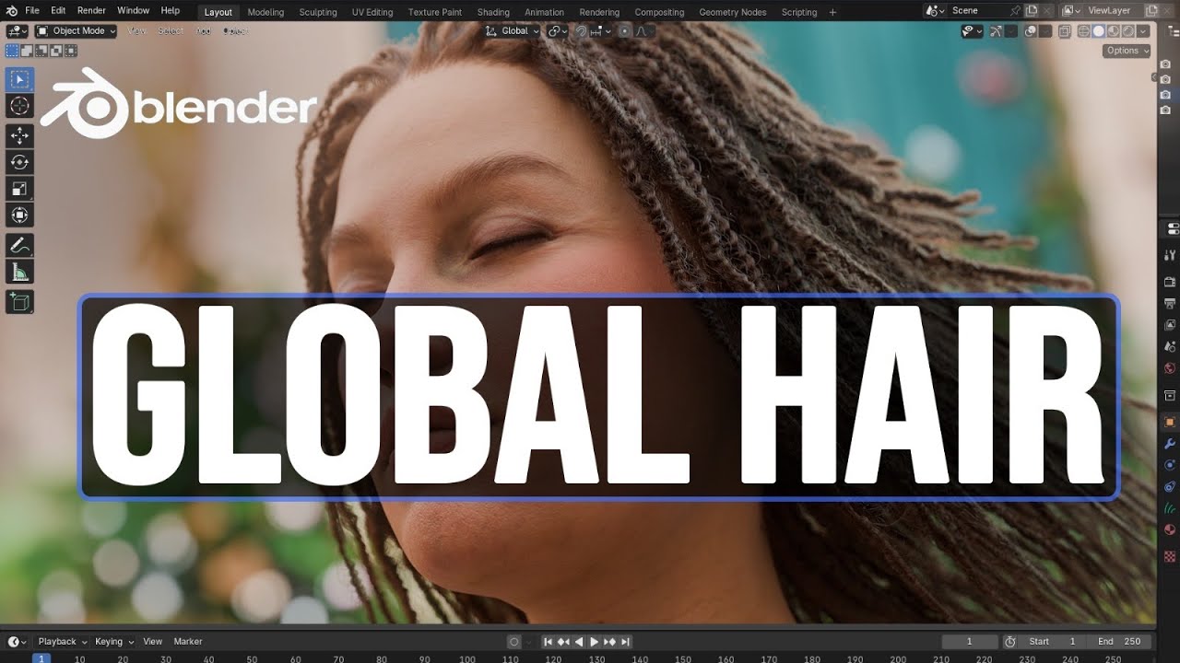
Task: Switch to wireframe viewport shading
Action: pyautogui.click(x=1084, y=31)
